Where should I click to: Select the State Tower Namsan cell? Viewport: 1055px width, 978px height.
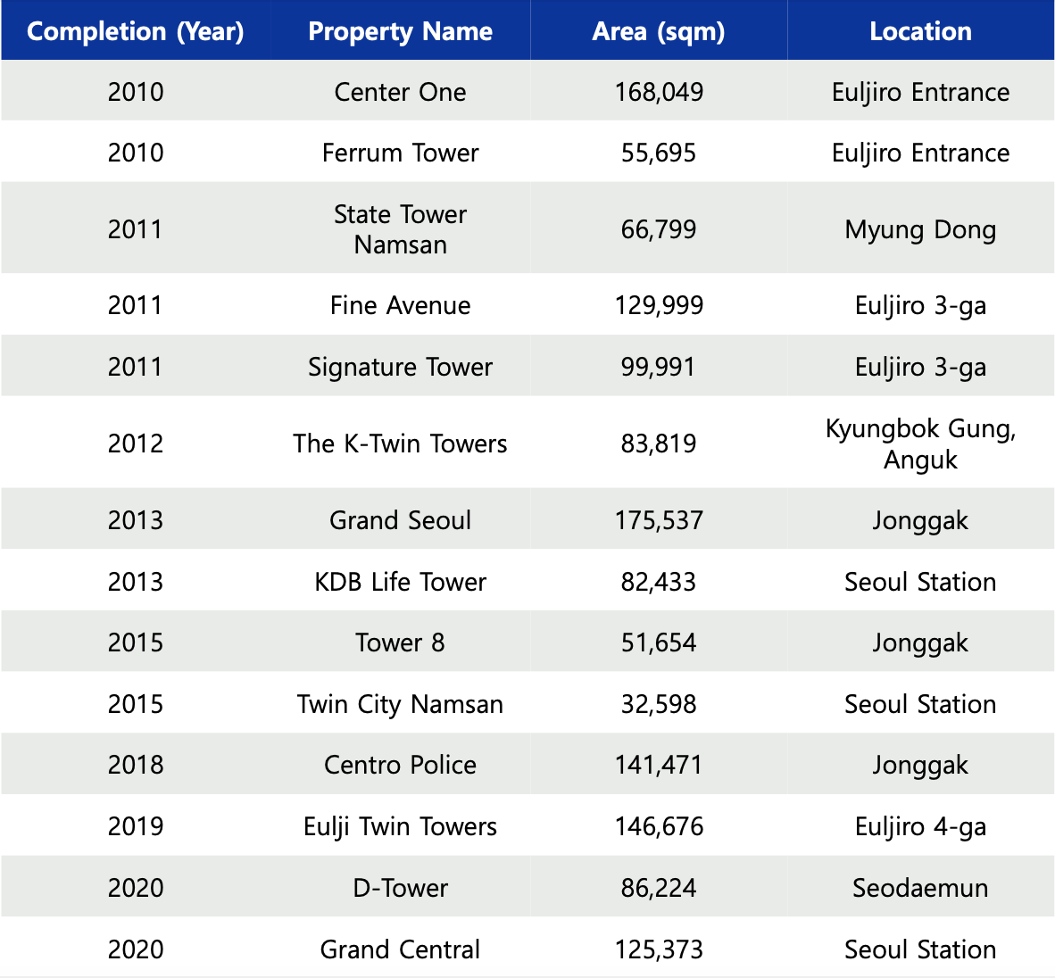pyautogui.click(x=401, y=229)
